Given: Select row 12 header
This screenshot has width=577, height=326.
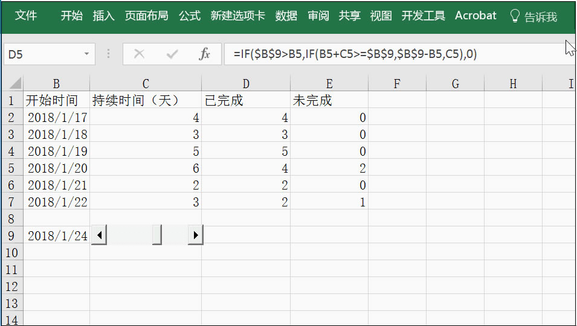Looking at the screenshot, I should click(11, 286).
